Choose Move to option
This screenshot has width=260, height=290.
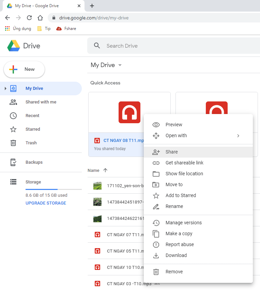tap(198, 184)
